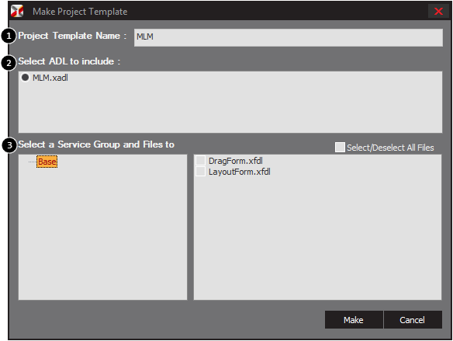
Task: Close the Make Project Template dialog
Action: point(438,12)
